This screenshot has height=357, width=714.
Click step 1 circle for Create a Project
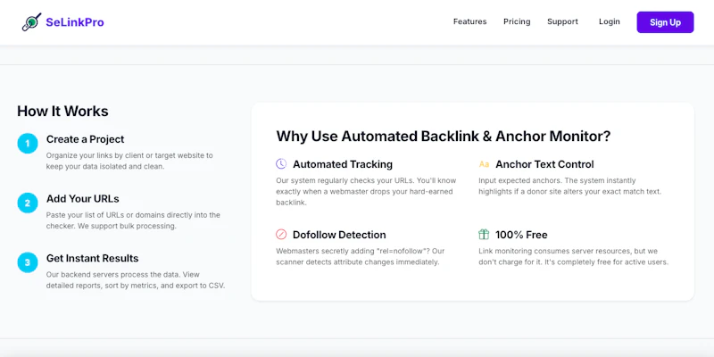[28, 144]
